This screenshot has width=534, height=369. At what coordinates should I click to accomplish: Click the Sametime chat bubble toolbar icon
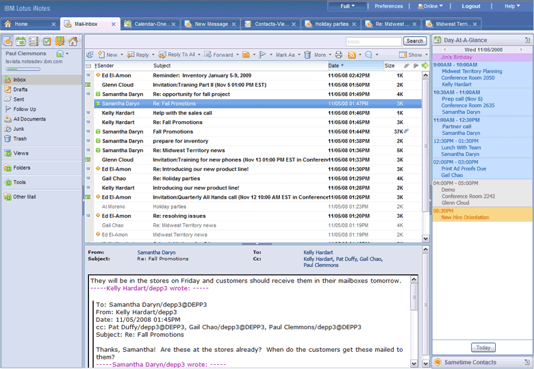[369, 55]
